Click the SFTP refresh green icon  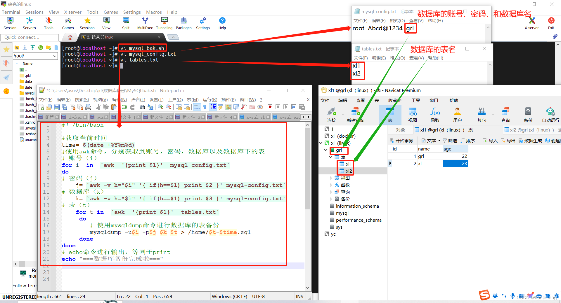click(41, 48)
